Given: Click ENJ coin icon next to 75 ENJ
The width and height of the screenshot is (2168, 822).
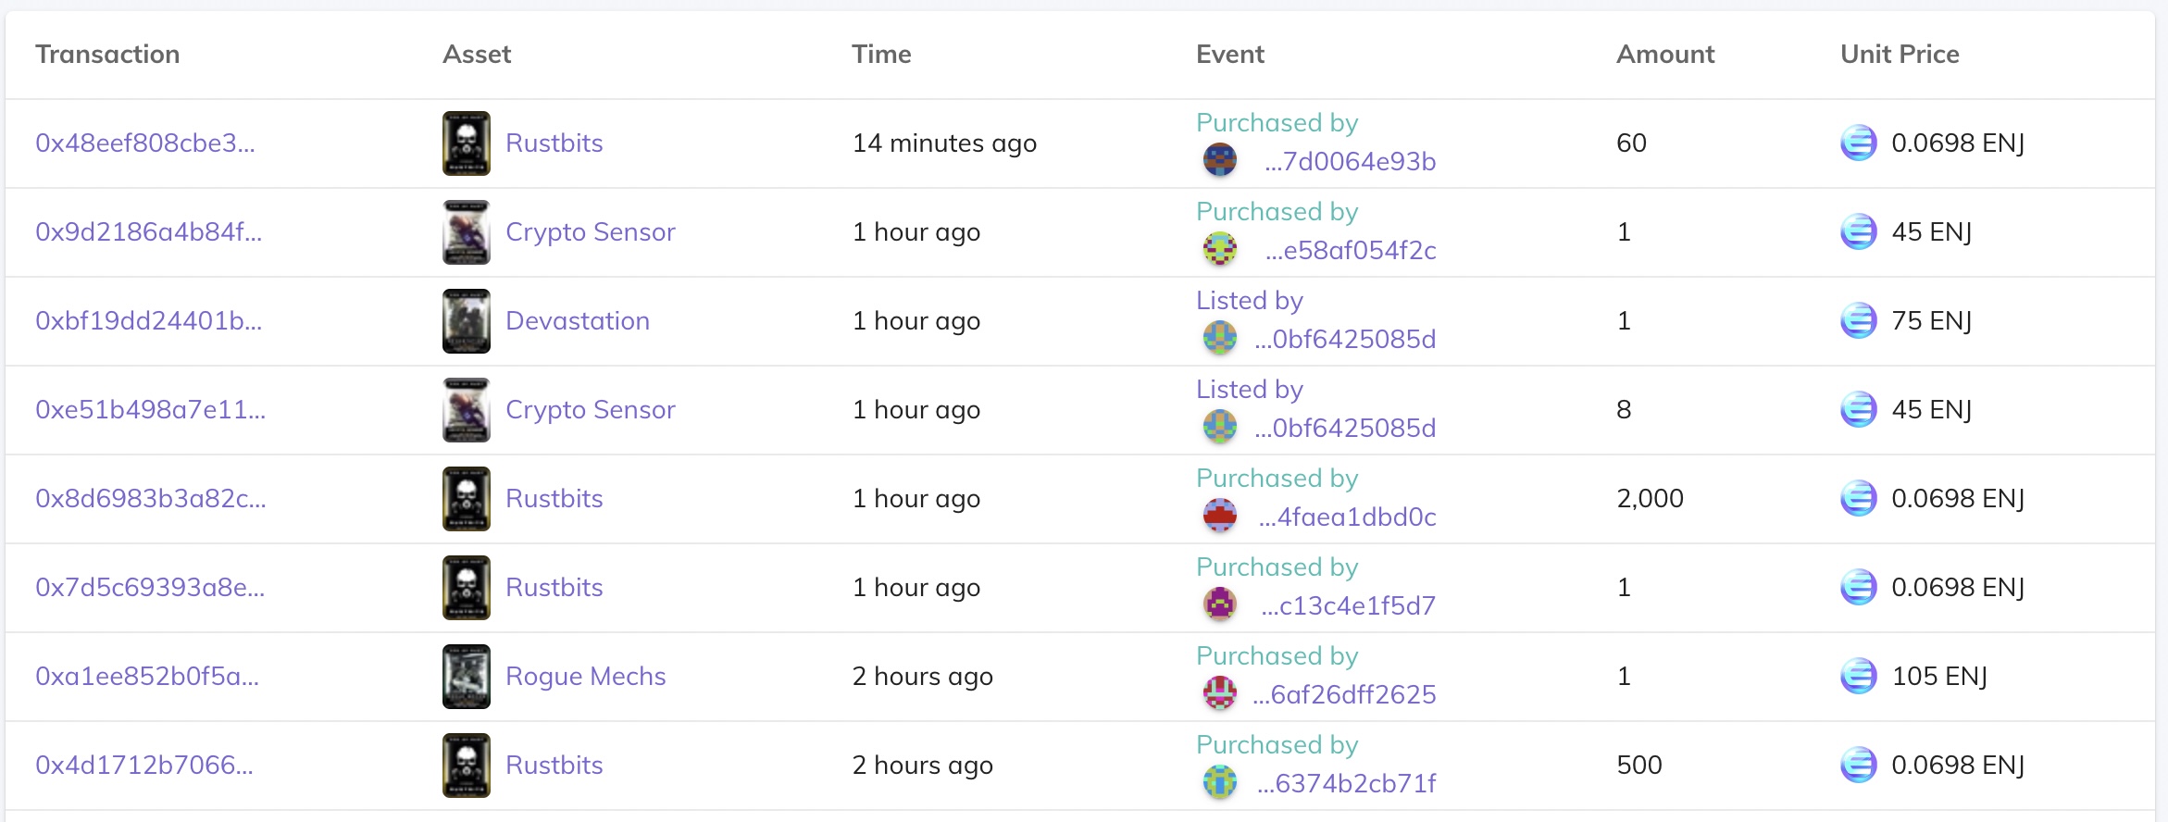Looking at the screenshot, I should (1858, 320).
